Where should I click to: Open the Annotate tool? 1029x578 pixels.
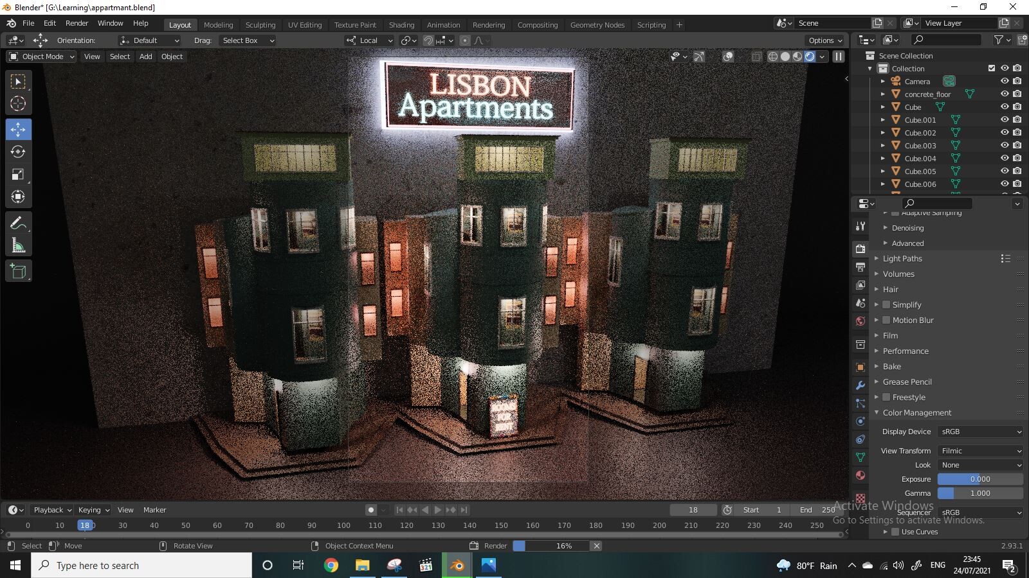click(17, 222)
